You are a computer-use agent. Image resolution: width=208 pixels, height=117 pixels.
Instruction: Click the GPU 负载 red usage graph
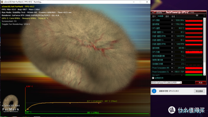[194, 52]
